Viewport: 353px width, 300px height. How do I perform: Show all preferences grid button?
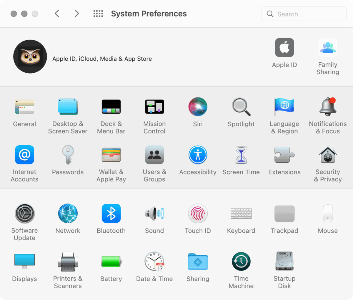98,14
